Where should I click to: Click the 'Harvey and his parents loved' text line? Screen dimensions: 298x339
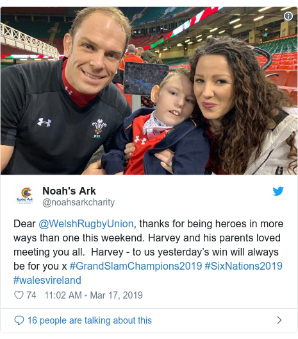coord(214,238)
